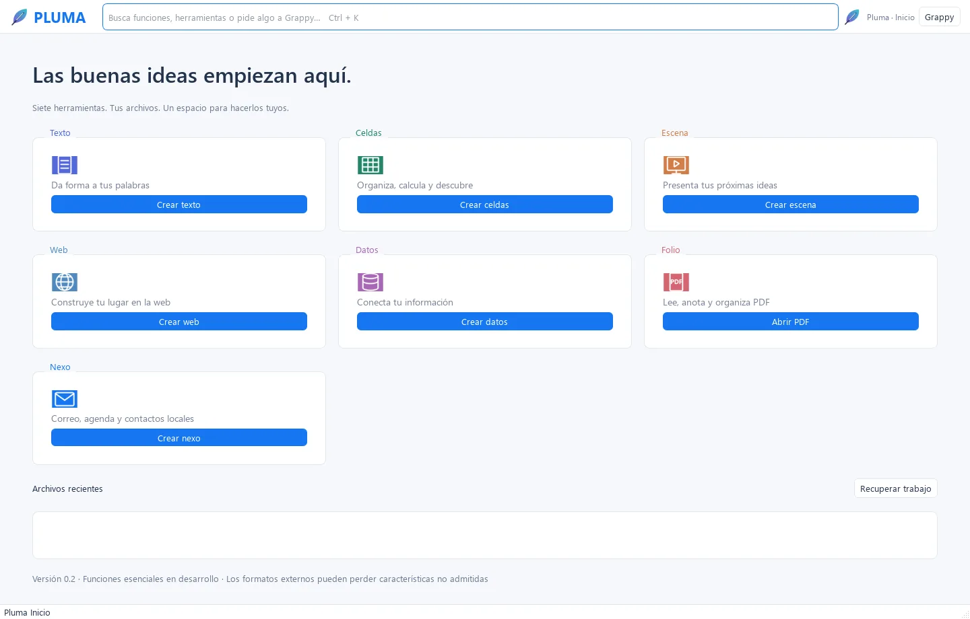Click 'Conecta tu información' text
Viewport: 970px width, 619px height.
pyautogui.click(x=405, y=302)
